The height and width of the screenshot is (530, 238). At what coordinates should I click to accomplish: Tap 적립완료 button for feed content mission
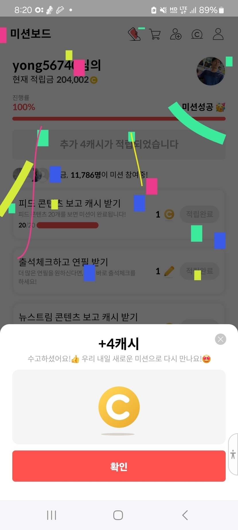tap(200, 214)
